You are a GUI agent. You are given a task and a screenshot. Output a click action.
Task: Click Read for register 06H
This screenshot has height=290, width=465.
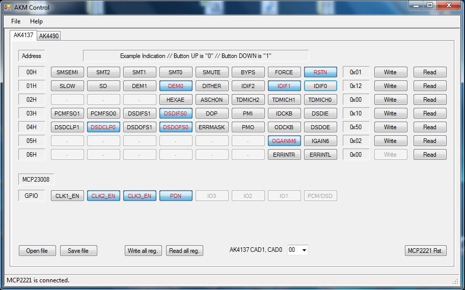(430, 155)
